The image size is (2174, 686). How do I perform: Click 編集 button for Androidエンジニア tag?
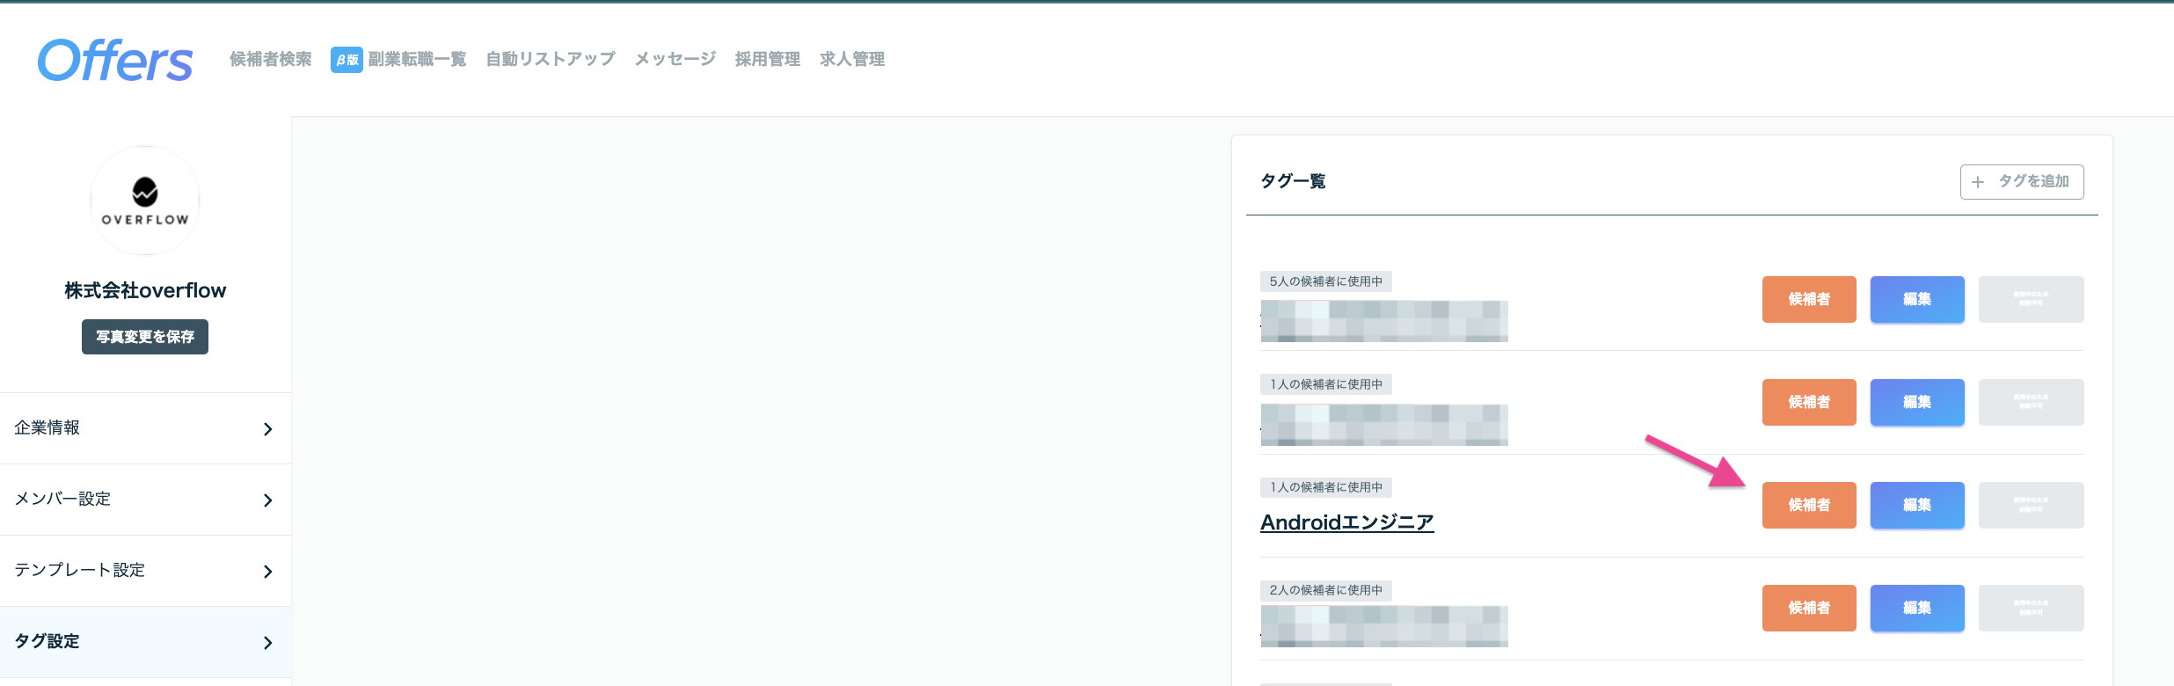(x=1917, y=505)
